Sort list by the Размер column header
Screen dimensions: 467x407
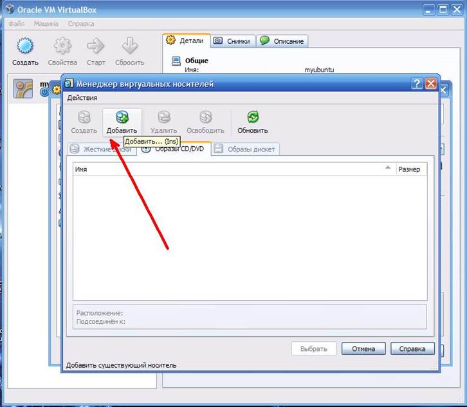(x=411, y=169)
